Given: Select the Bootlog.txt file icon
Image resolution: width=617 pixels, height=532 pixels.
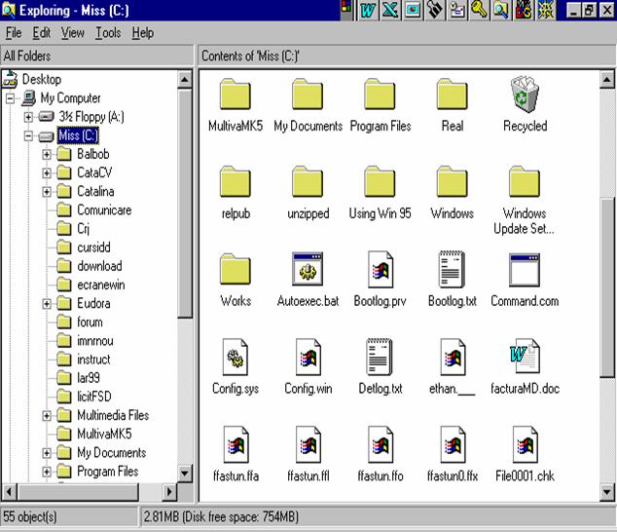Looking at the screenshot, I should [452, 271].
